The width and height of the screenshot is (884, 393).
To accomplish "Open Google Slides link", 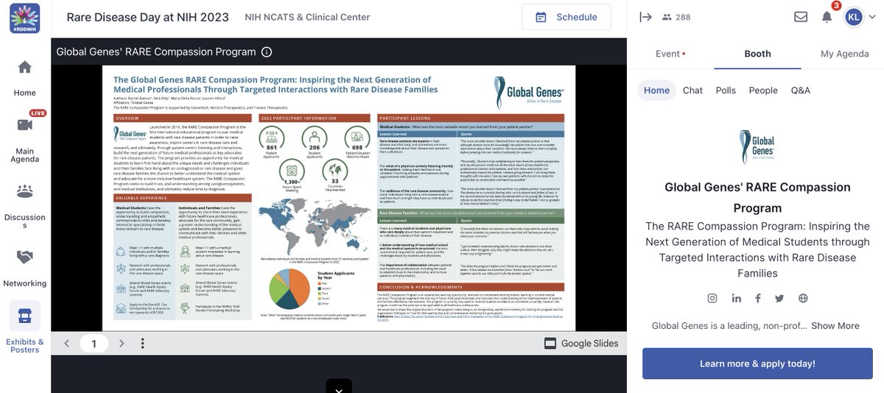I will 581,343.
